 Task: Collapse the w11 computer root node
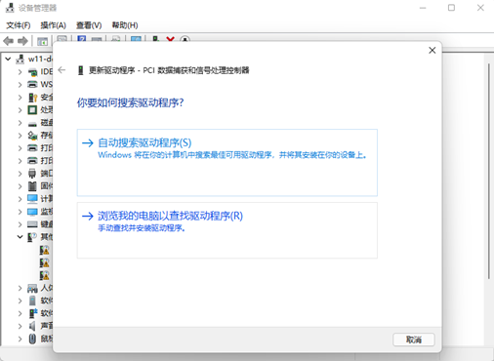click(x=8, y=59)
